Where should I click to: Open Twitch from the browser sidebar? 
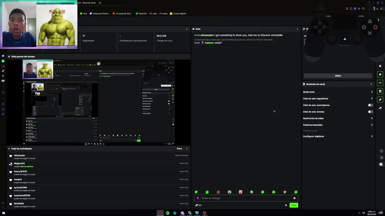(3, 56)
